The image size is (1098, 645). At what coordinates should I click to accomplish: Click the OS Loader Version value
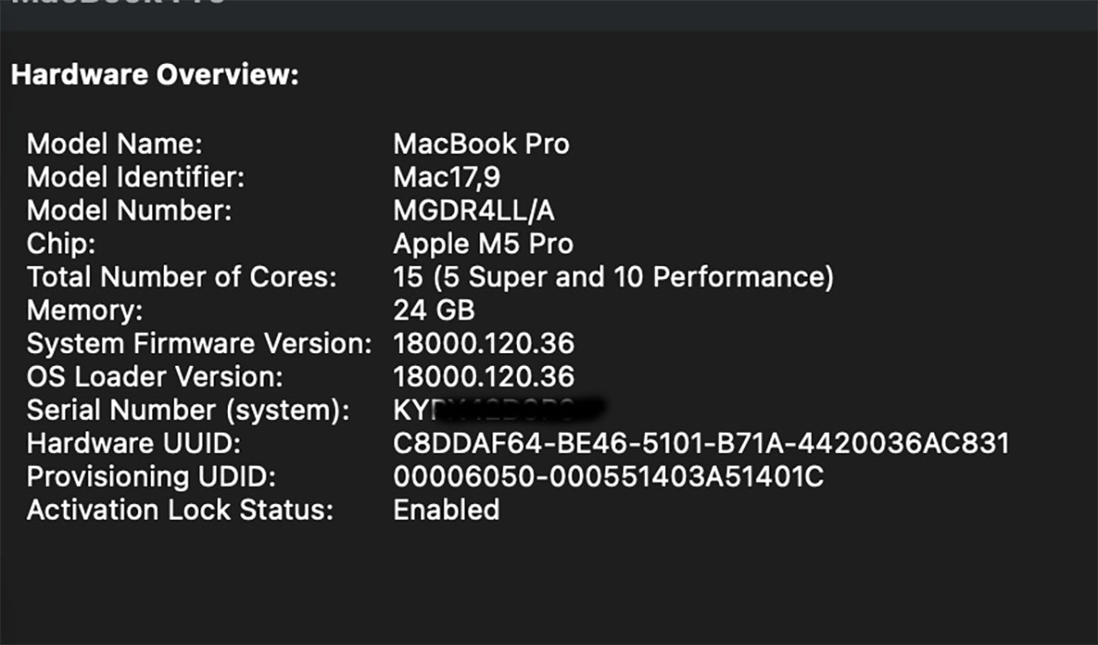[x=484, y=376]
